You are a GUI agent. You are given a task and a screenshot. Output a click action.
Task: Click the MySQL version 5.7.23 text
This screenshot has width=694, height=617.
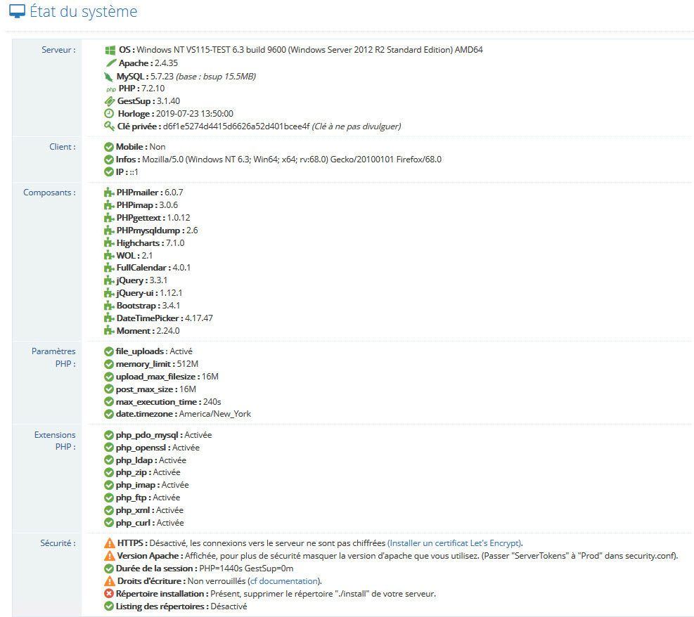(162, 77)
